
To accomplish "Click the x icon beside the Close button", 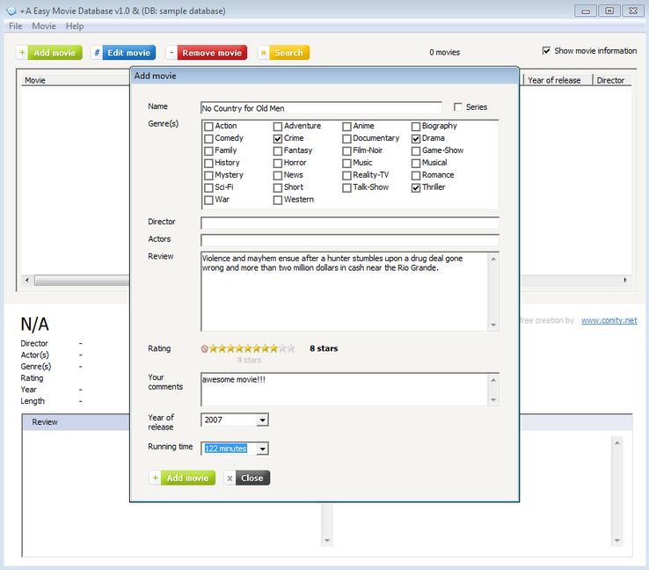I will [230, 479].
